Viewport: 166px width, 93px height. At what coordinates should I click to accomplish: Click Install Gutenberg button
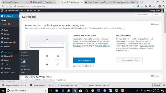[x=84, y=60]
